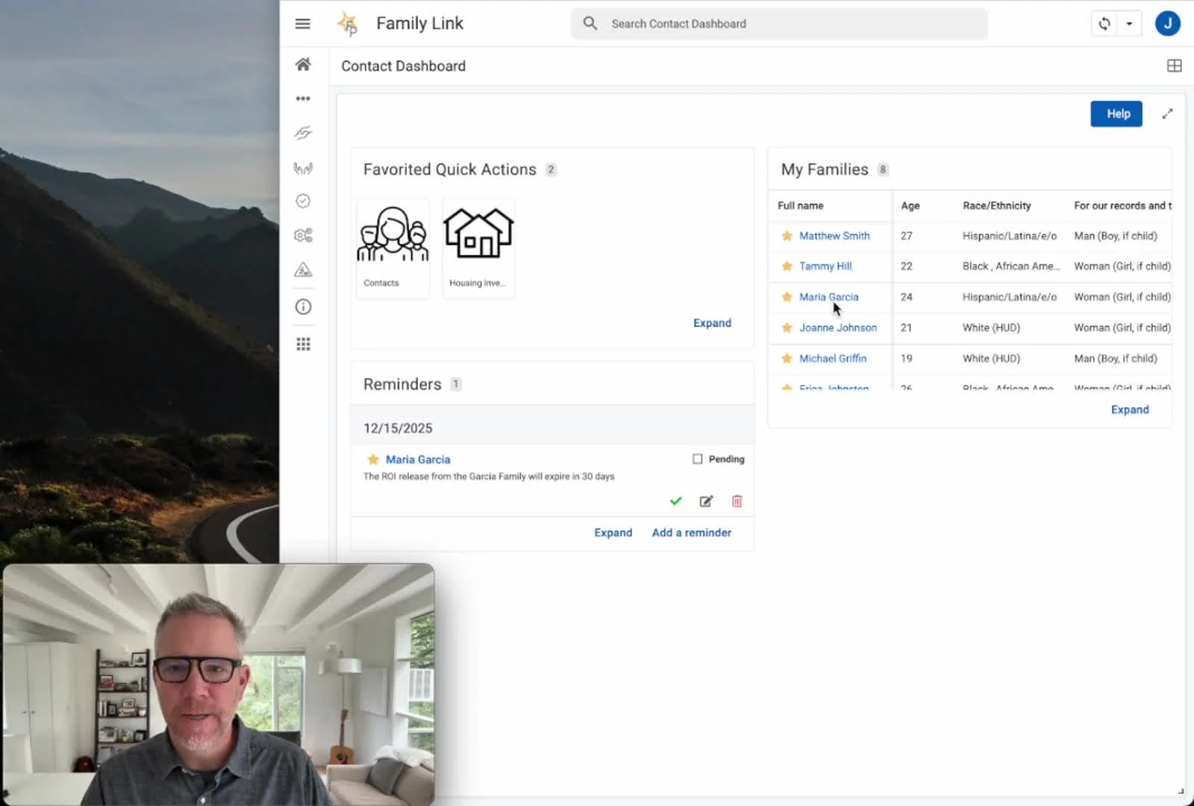
Task: Click the search magnifier icon
Action: [590, 24]
